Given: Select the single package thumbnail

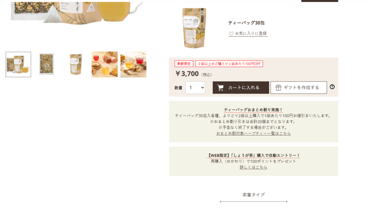Looking at the screenshot, I should [76, 64].
